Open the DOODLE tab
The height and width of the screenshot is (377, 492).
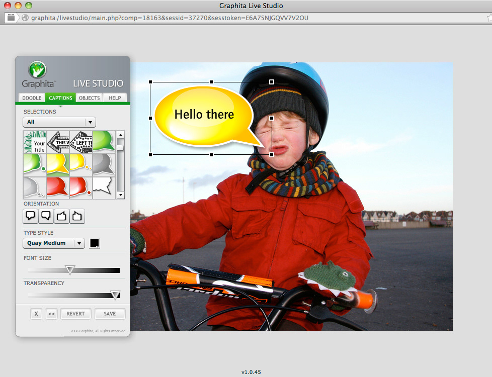click(x=32, y=98)
